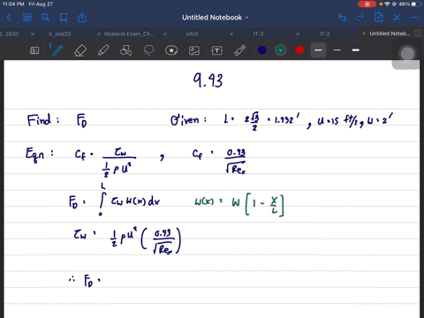This screenshot has width=424, height=318.
Task: Choose the red pen color
Action: [299, 50]
